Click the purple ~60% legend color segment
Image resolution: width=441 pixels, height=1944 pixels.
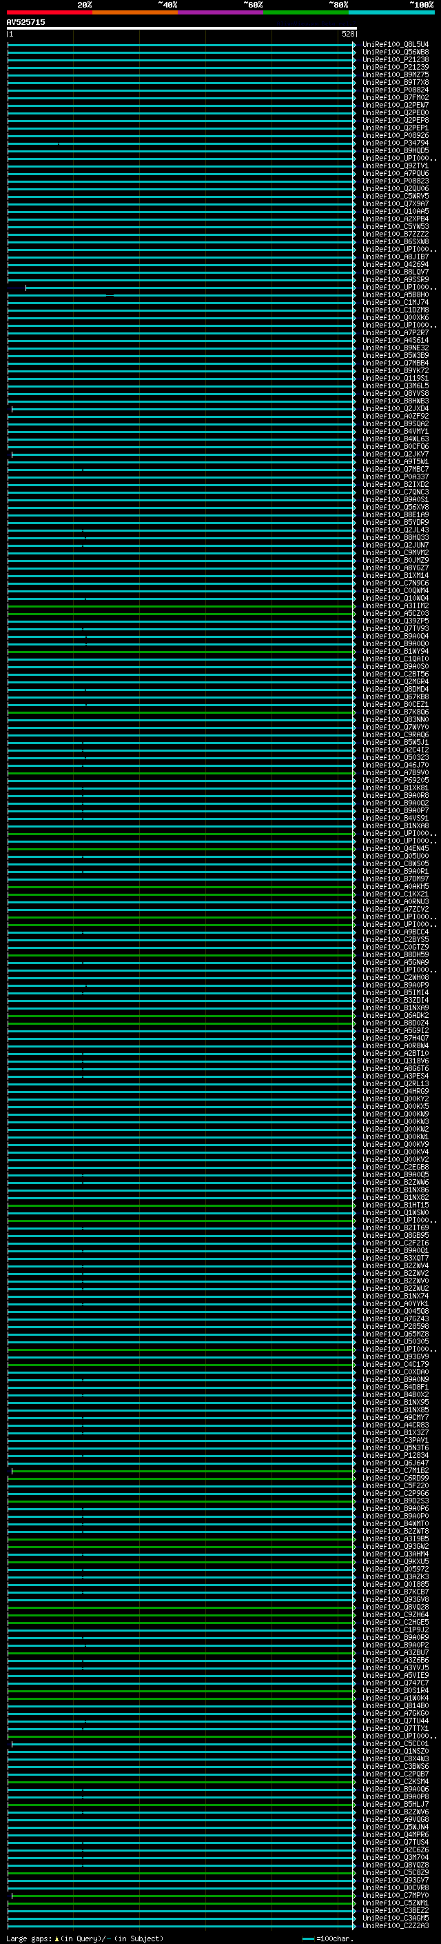point(220,12)
